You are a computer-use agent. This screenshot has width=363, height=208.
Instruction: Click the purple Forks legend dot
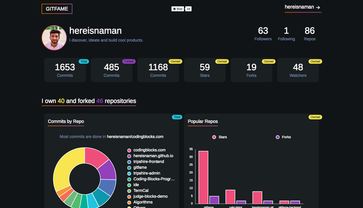tap(278, 137)
